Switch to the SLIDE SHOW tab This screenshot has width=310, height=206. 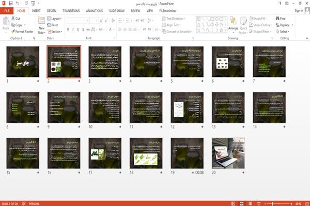click(x=117, y=11)
